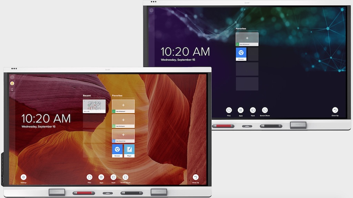Click the user profile circle in sidebar
Viewport: 353px width, 198px height.
click(x=12, y=83)
